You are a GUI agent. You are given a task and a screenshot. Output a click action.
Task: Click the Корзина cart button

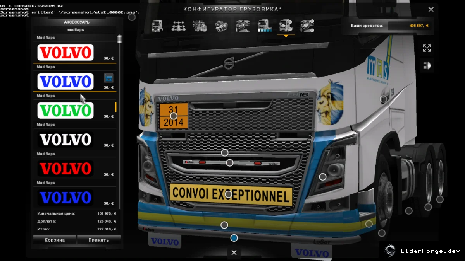pyautogui.click(x=55, y=240)
